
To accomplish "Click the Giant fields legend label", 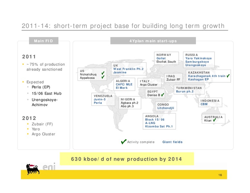I will click(x=172, y=142).
